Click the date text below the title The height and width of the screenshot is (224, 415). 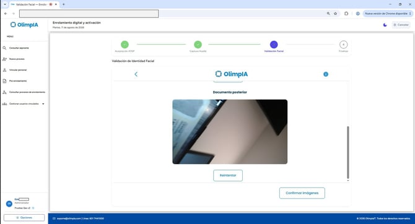coord(68,27)
